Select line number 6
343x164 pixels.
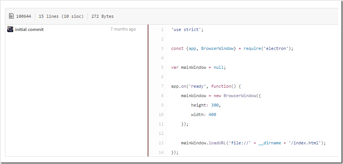pyautogui.click(x=162, y=77)
